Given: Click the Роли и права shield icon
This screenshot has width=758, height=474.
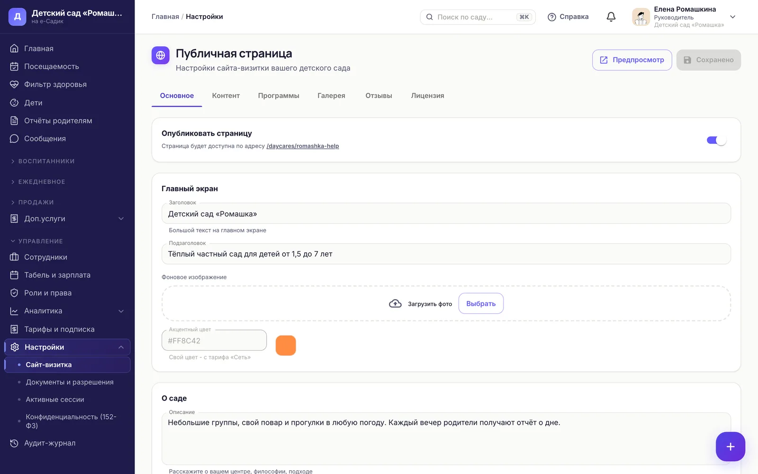Looking at the screenshot, I should coord(14,293).
